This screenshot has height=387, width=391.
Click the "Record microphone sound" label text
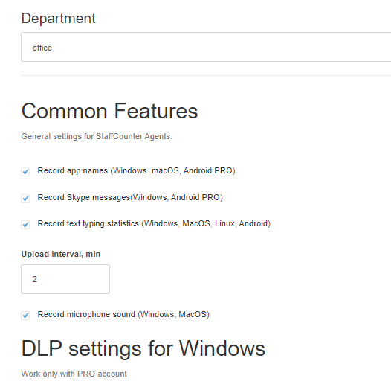86,314
